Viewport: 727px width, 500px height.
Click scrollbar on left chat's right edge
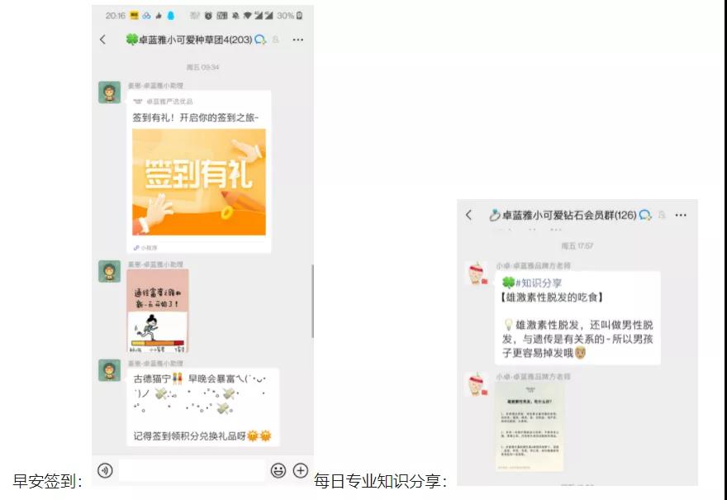point(311,302)
